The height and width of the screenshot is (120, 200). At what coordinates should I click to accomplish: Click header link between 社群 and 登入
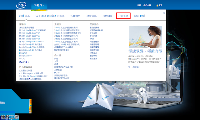pos(147,5)
